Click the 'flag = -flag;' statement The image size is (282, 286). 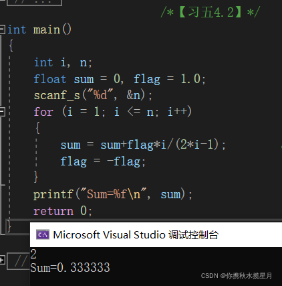(103, 161)
